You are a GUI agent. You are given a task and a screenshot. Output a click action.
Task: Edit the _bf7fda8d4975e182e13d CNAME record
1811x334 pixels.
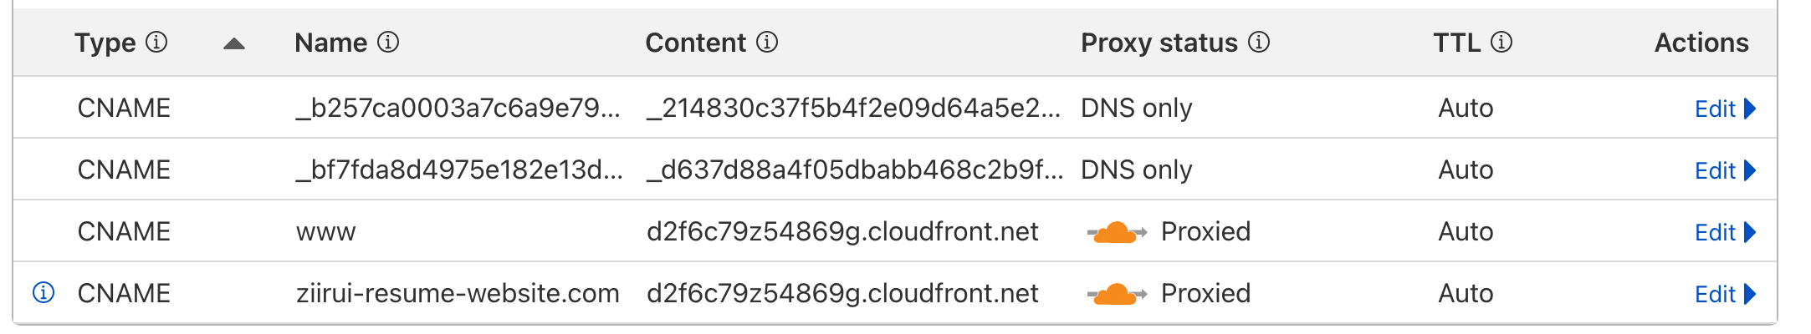1724,170
